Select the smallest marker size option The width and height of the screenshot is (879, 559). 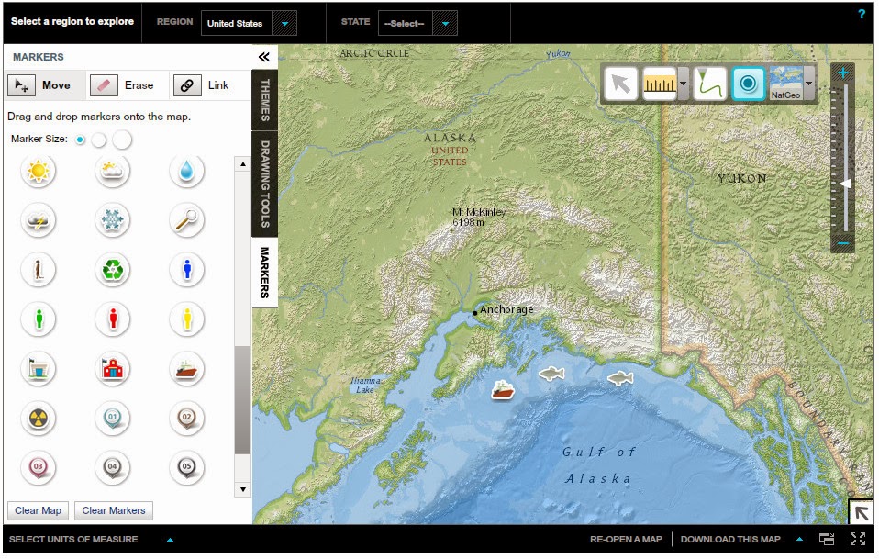click(82, 140)
